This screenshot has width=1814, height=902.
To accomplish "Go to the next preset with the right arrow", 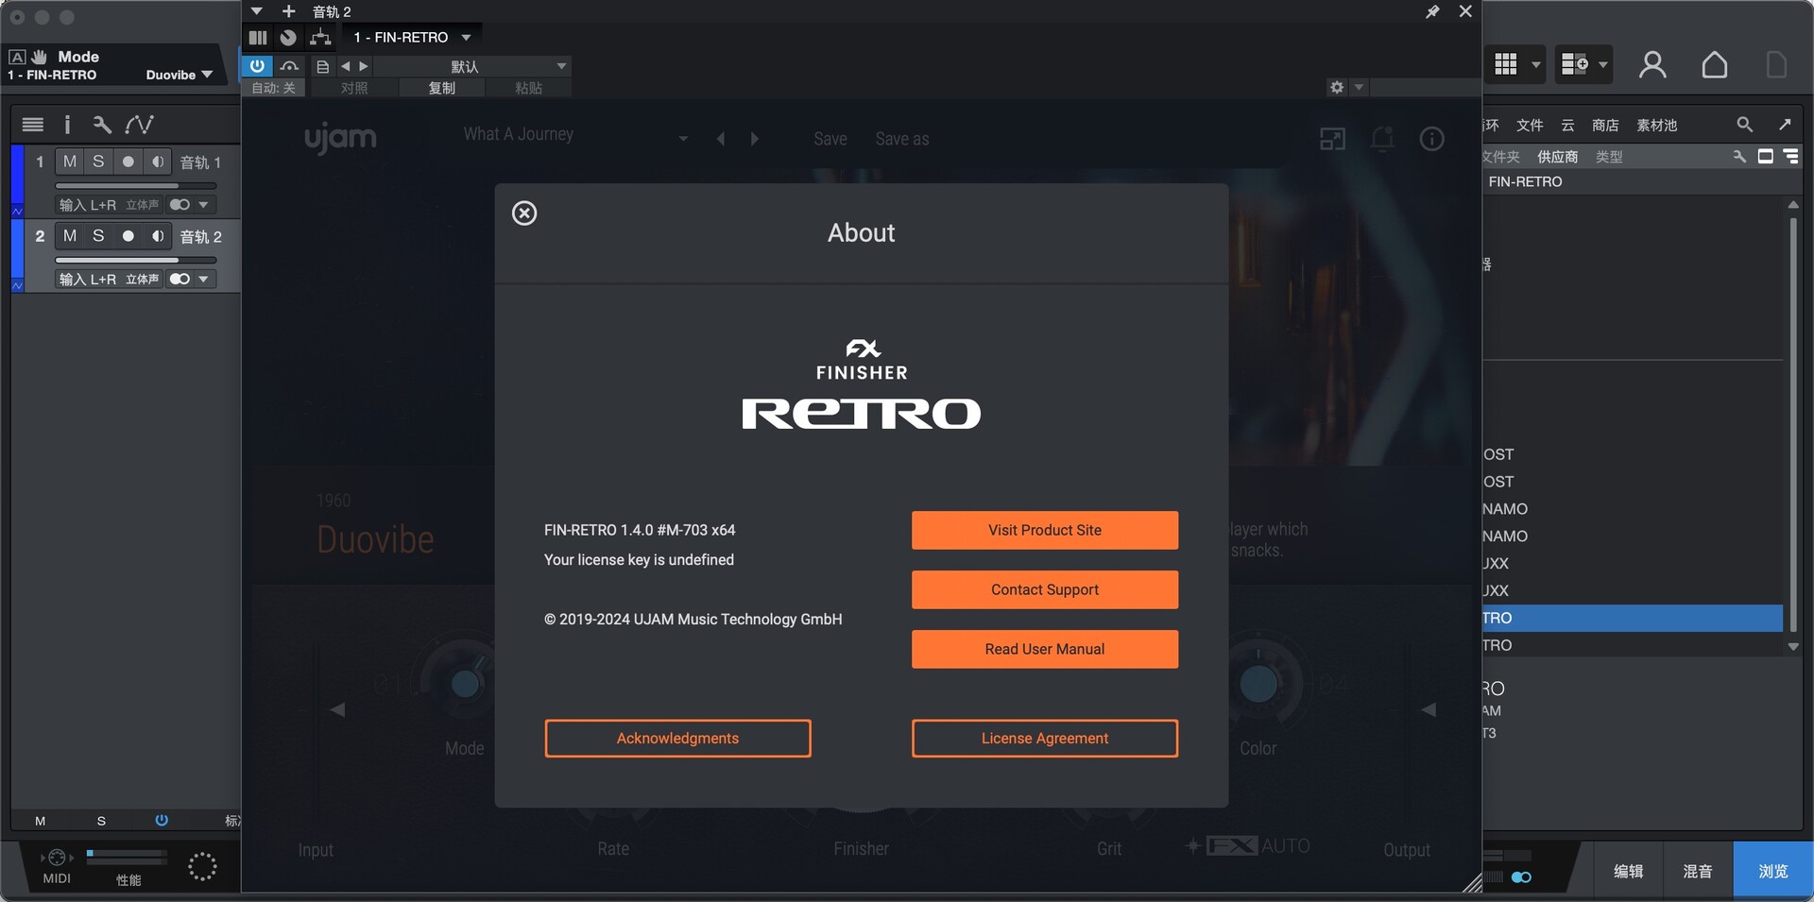I will click(x=364, y=66).
